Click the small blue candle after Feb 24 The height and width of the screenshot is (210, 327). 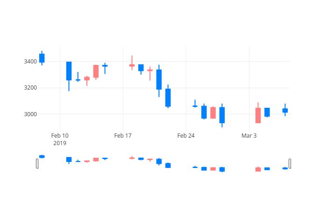[x=195, y=106]
